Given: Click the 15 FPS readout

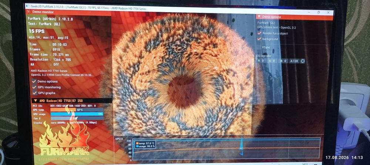Looking at the screenshot, I should tap(37, 31).
